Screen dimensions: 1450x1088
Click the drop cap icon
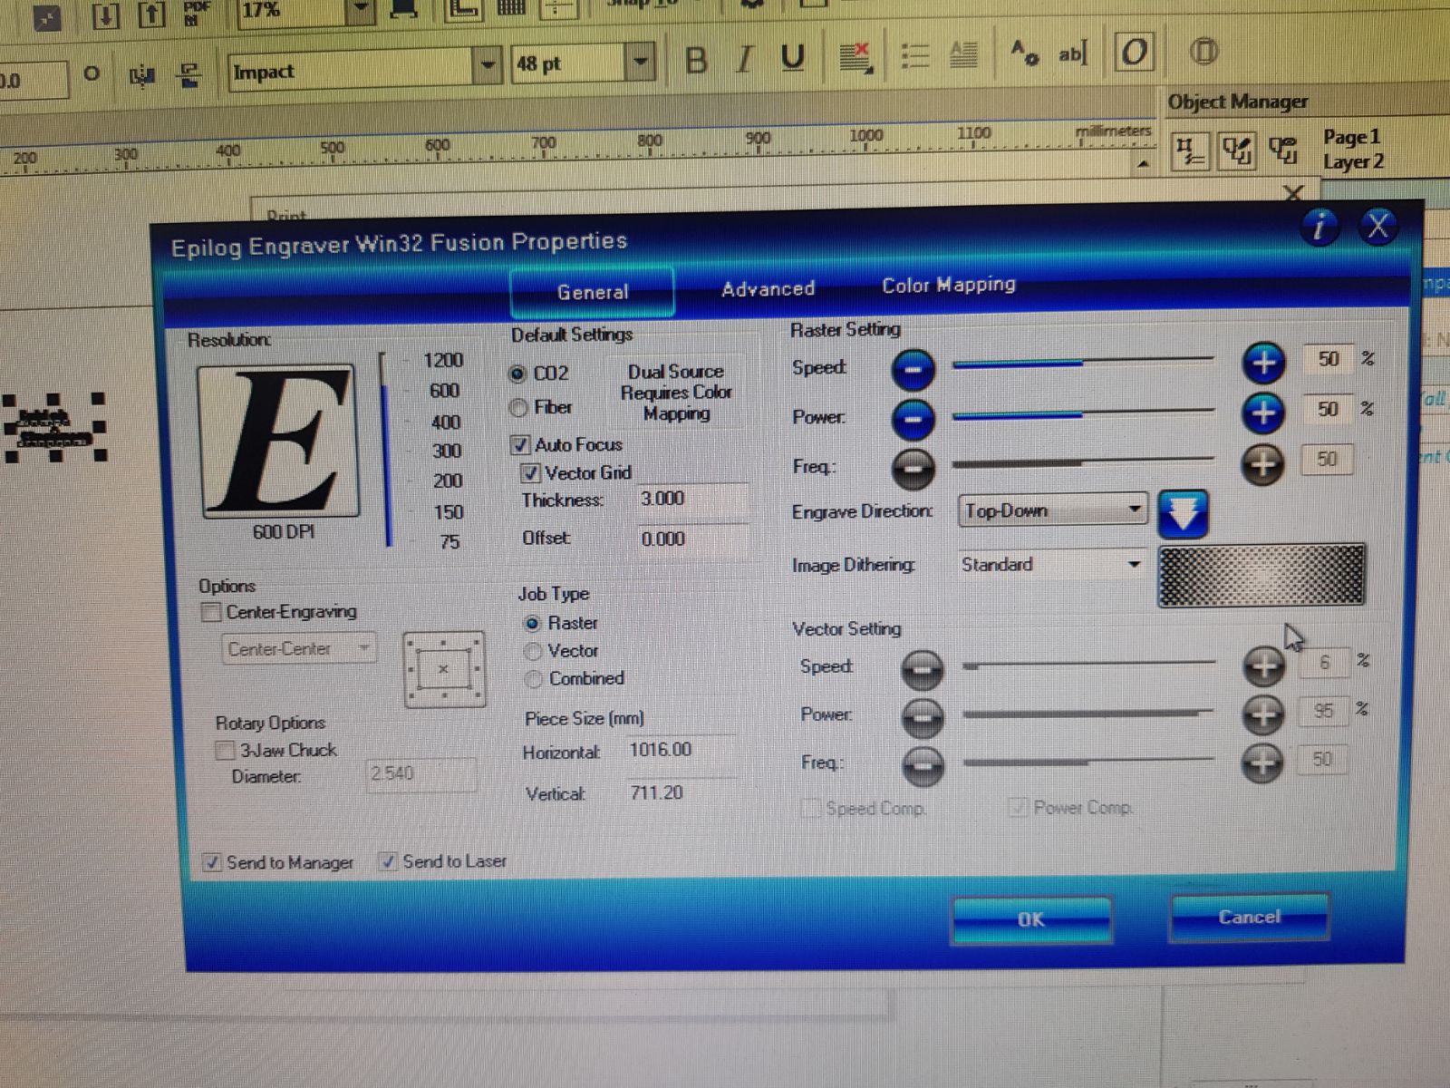tap(963, 56)
